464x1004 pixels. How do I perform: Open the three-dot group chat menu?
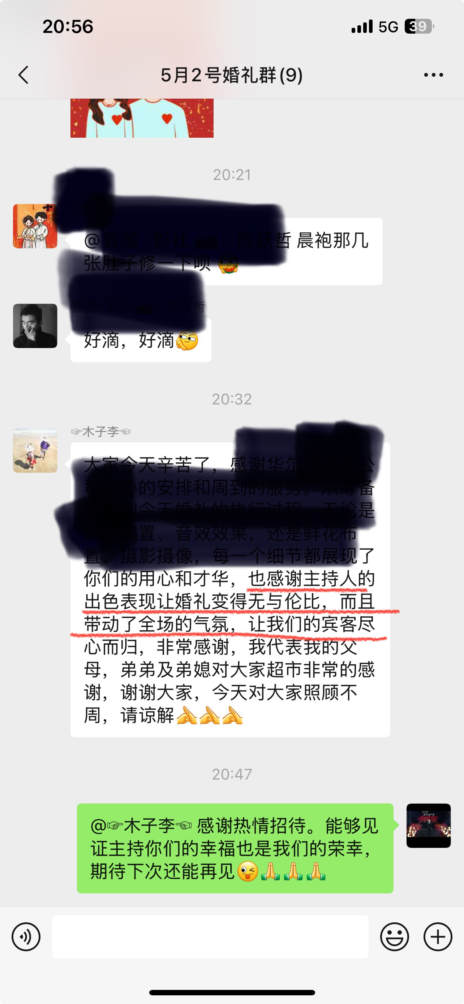tap(433, 75)
